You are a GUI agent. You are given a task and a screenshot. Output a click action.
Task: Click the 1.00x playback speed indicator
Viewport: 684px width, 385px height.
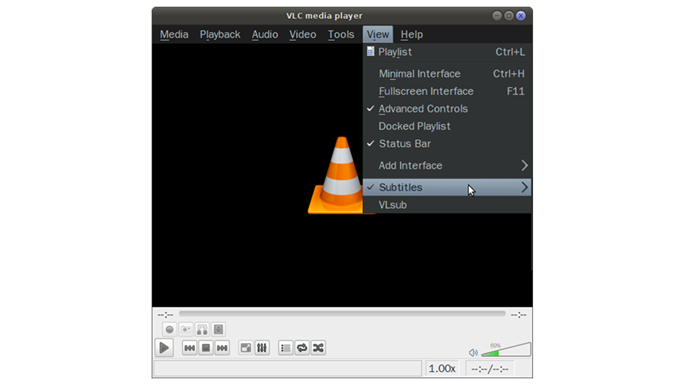coord(442,368)
